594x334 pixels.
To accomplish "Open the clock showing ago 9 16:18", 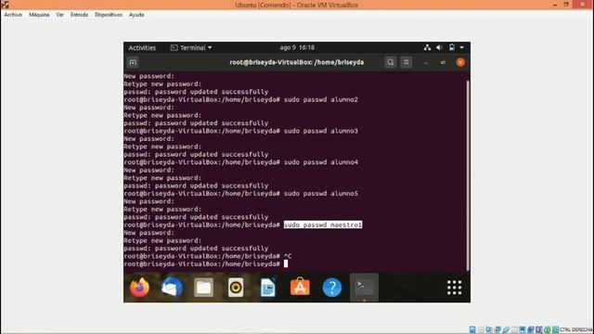I will pos(297,47).
